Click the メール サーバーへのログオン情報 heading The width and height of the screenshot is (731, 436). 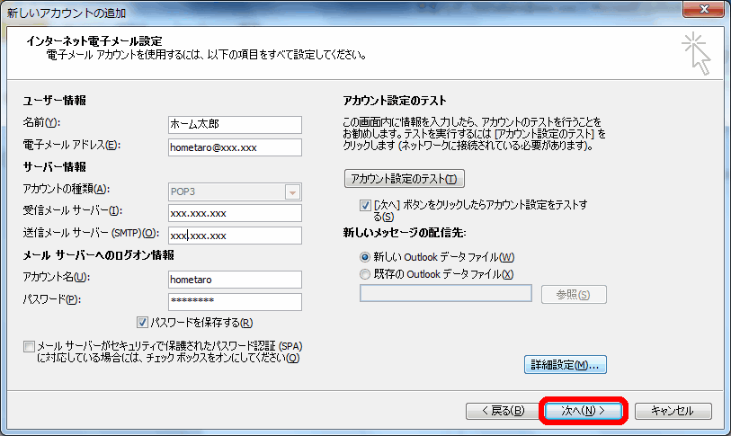click(98, 255)
